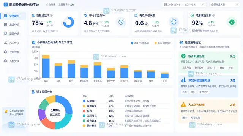The height and width of the screenshot is (136, 243).
Task: Click the green dot for 反光偏差
Action: pos(84,121)
